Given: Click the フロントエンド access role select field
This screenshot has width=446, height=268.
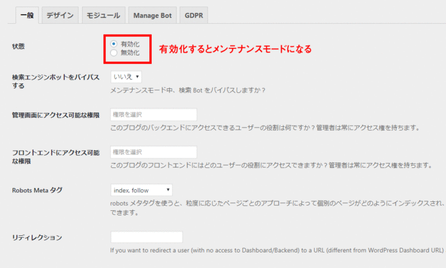Looking at the screenshot, I should (x=153, y=152).
